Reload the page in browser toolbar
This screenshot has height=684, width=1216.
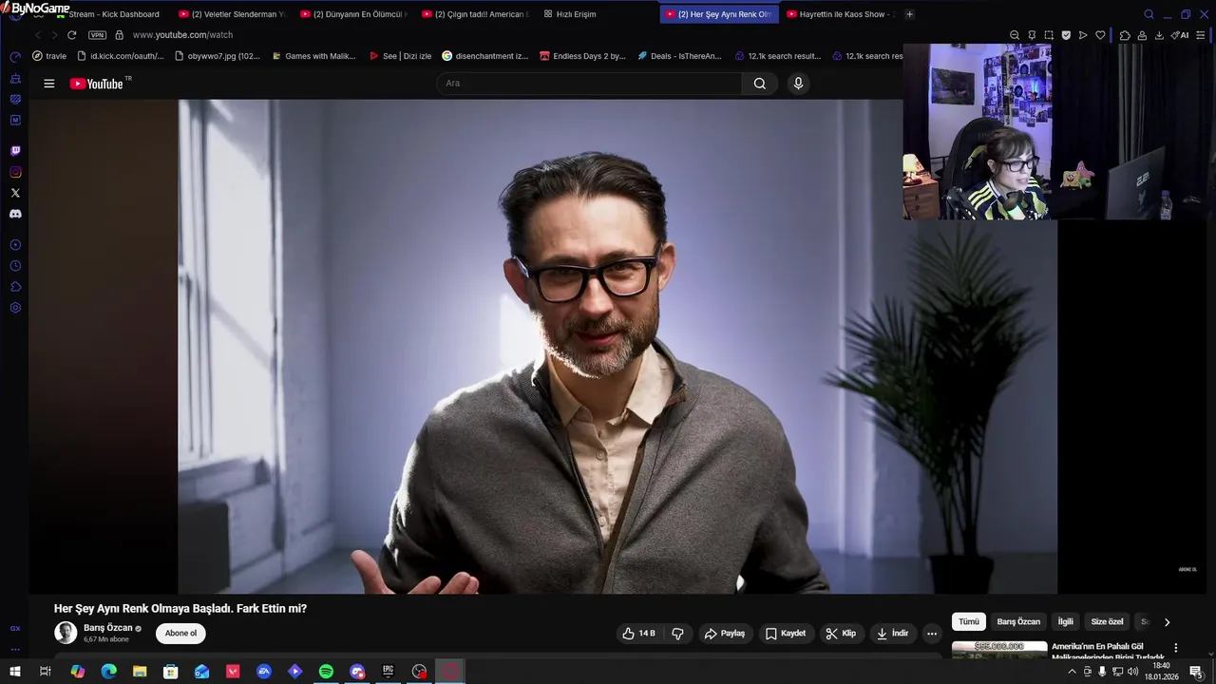click(x=71, y=35)
